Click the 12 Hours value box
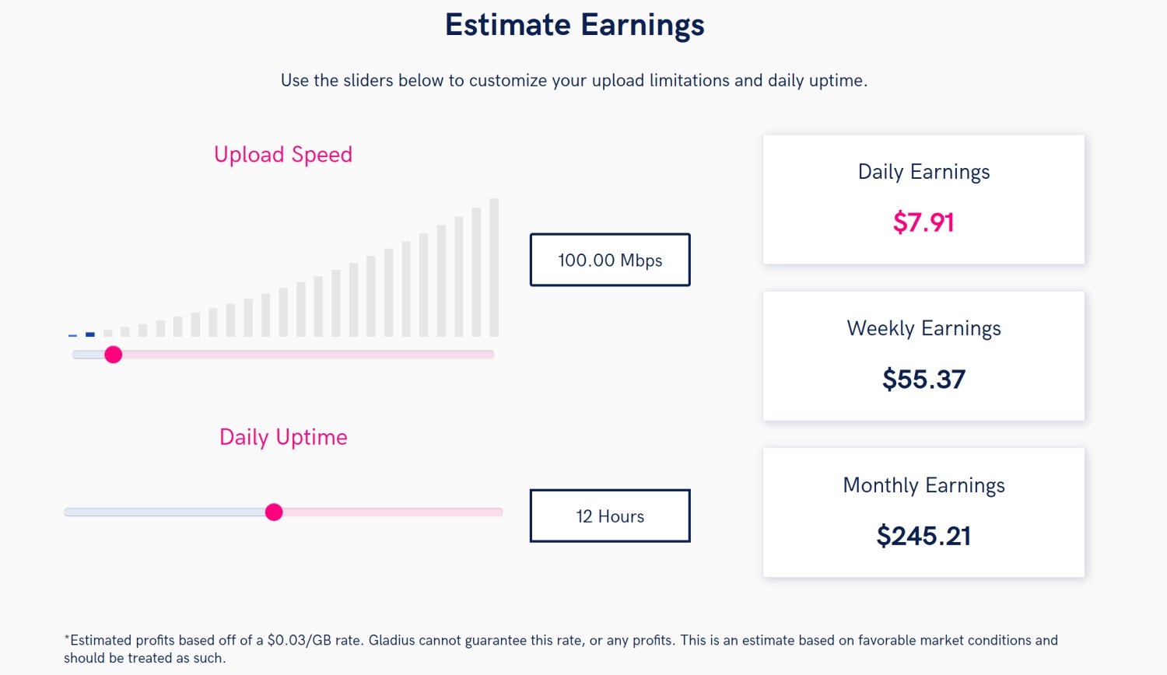The height and width of the screenshot is (675, 1167). click(610, 516)
